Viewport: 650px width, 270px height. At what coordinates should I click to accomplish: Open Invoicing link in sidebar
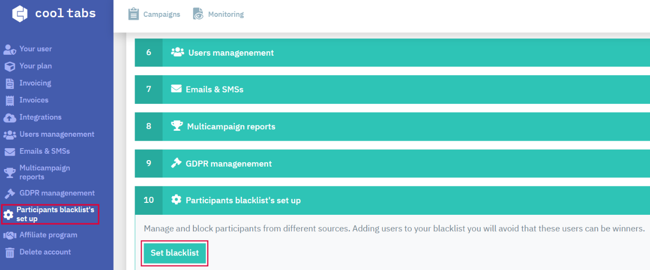35,83
